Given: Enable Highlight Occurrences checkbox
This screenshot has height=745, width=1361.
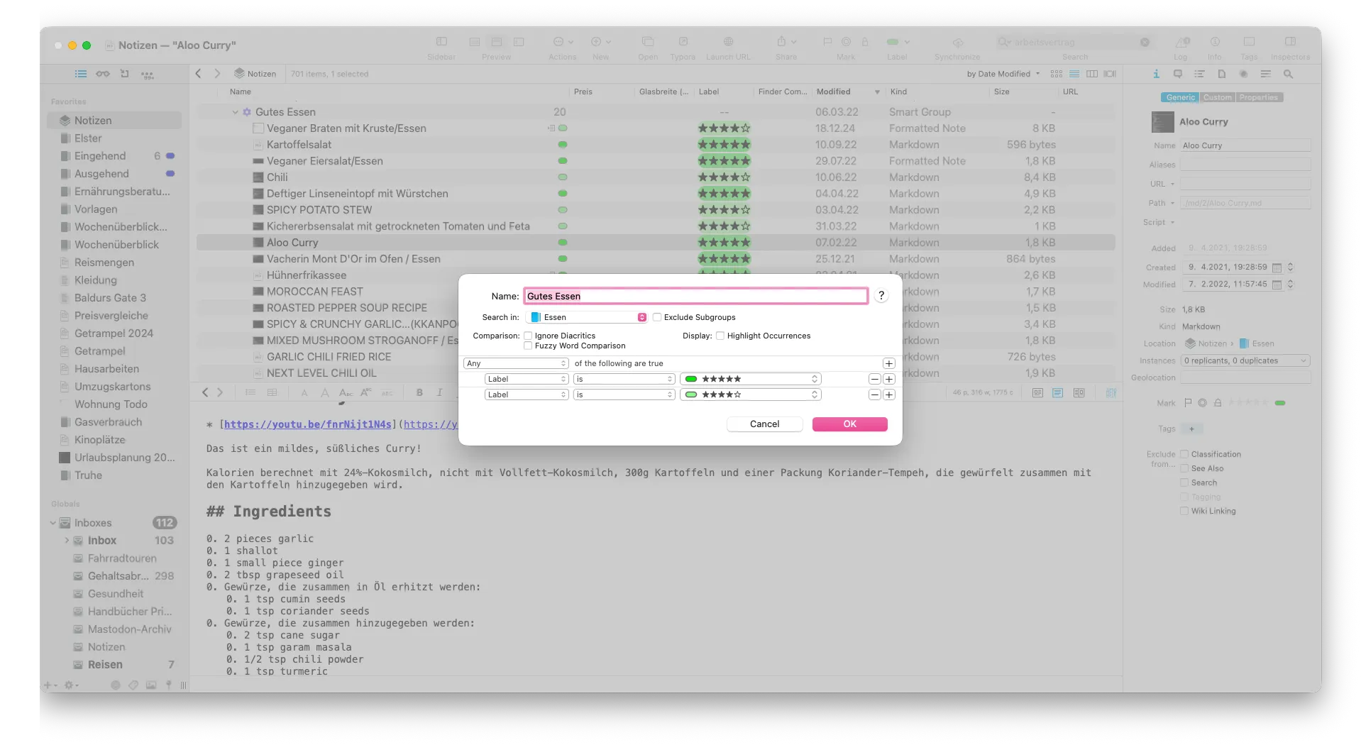Looking at the screenshot, I should click(720, 336).
